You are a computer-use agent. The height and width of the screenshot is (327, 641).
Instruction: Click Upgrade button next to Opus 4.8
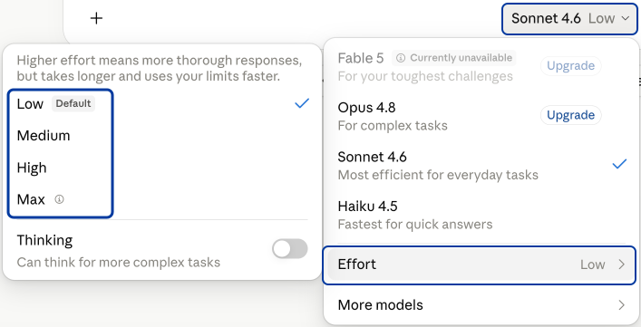tap(570, 115)
